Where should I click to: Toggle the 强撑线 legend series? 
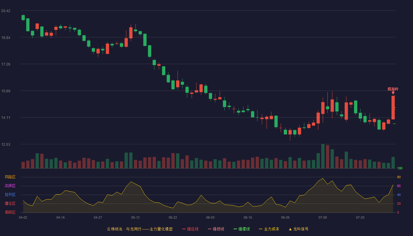(242, 229)
